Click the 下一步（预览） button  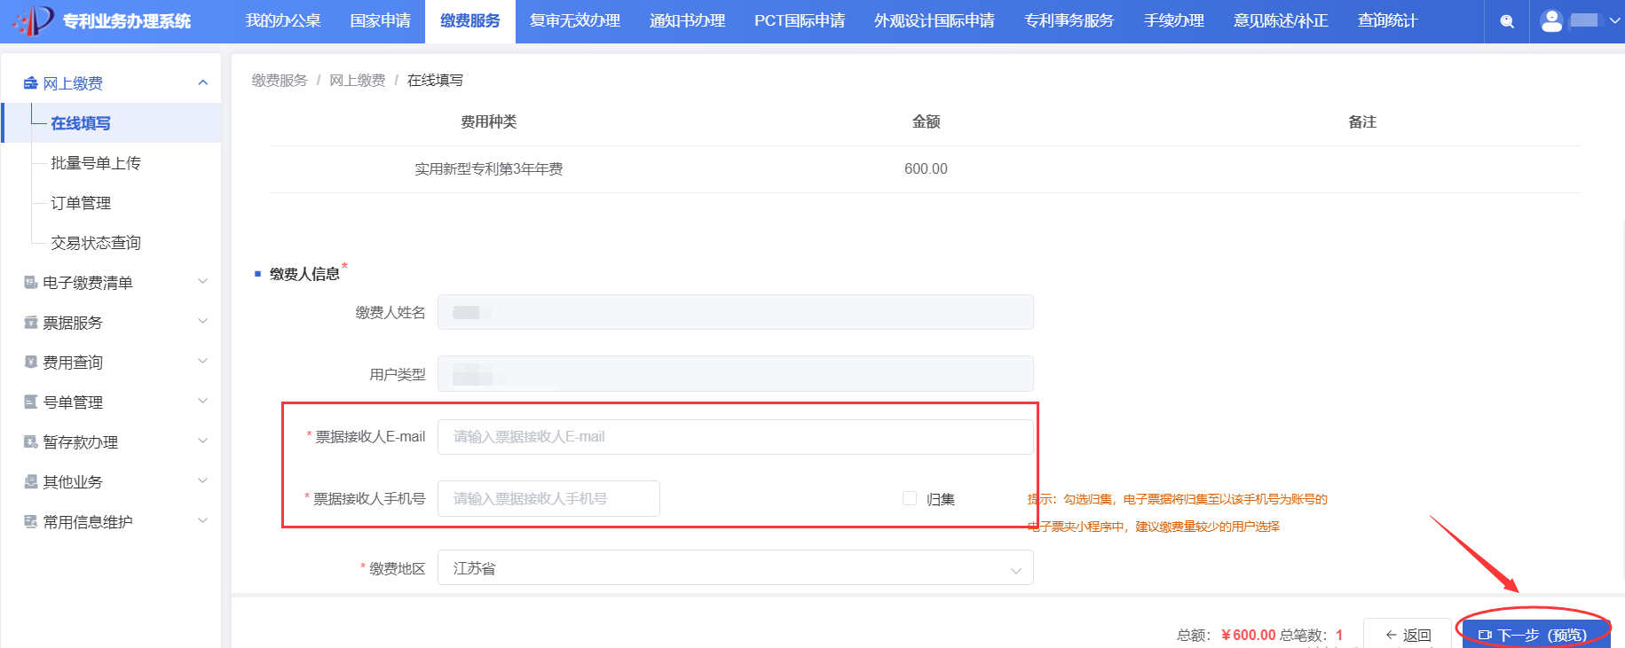[x=1536, y=634]
